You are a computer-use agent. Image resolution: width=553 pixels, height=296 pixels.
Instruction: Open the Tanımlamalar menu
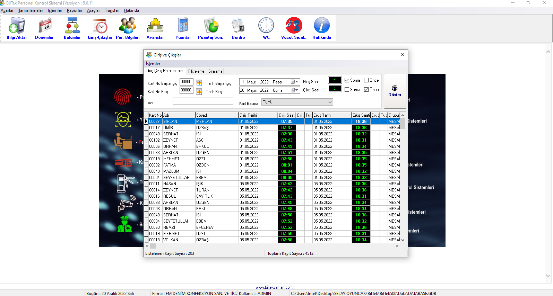pos(31,10)
